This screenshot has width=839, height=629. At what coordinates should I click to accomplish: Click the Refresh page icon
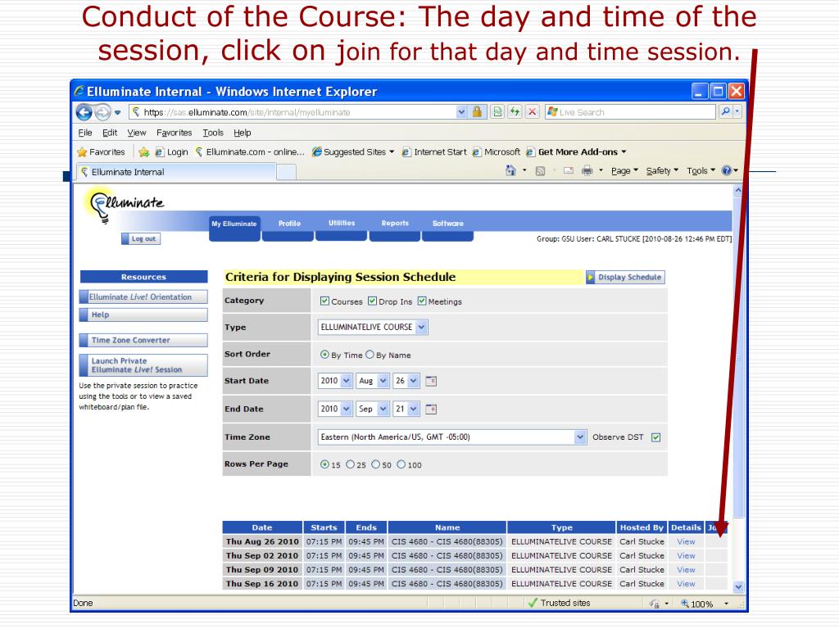pyautogui.click(x=515, y=111)
